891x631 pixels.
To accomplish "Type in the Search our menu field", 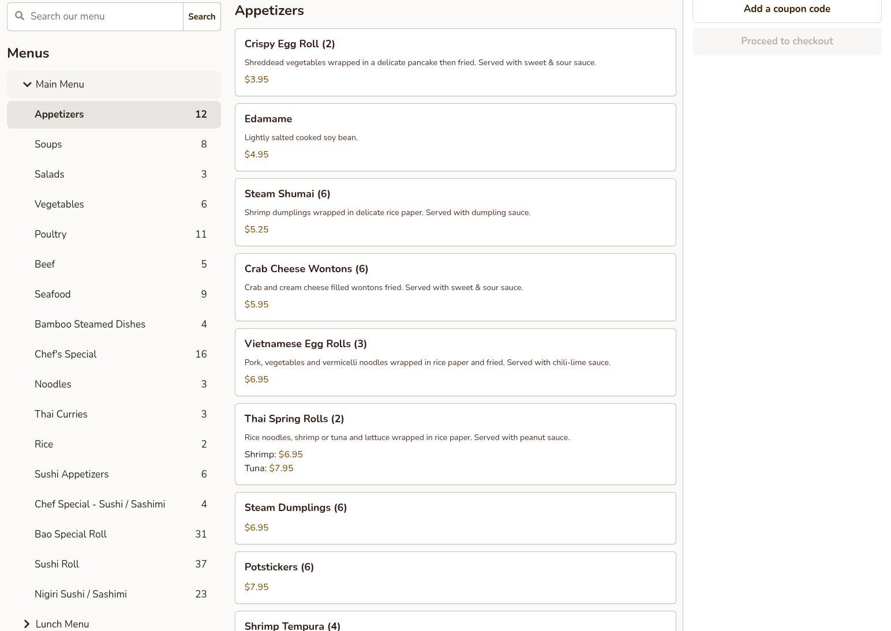I will point(104,16).
